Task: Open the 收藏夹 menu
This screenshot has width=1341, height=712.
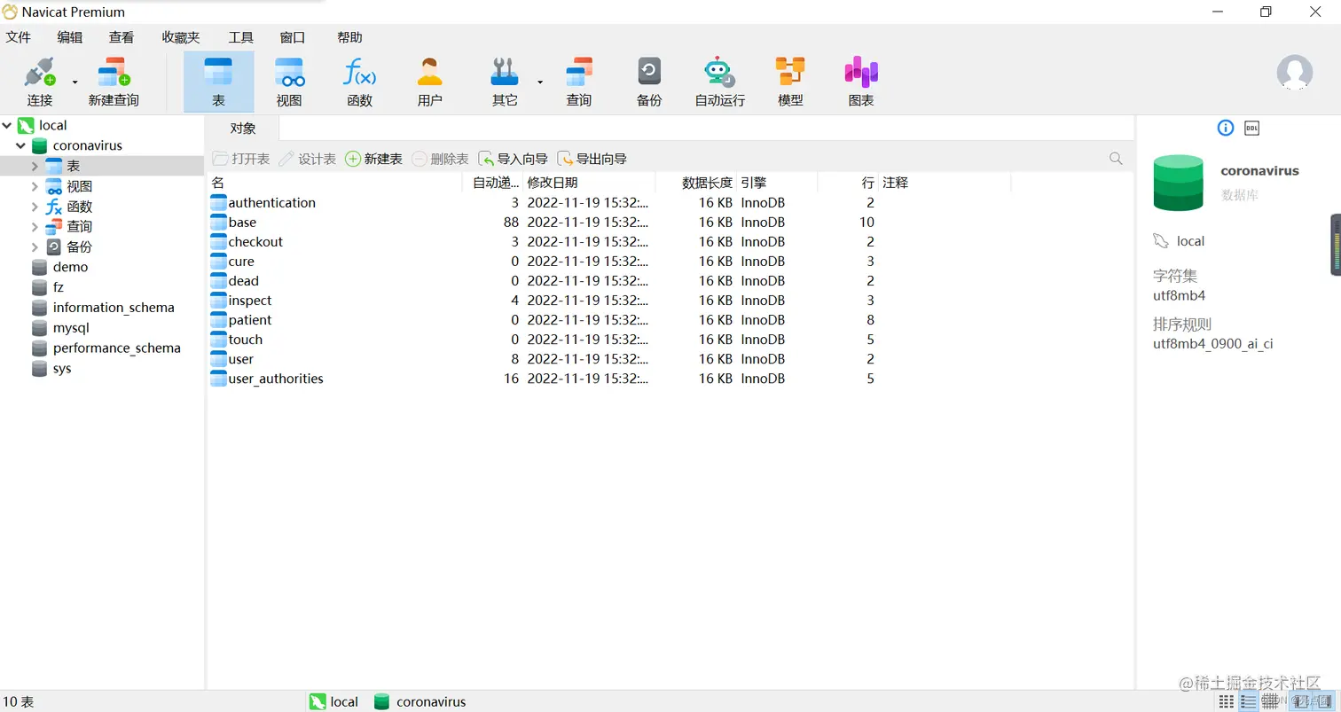Action: (181, 37)
